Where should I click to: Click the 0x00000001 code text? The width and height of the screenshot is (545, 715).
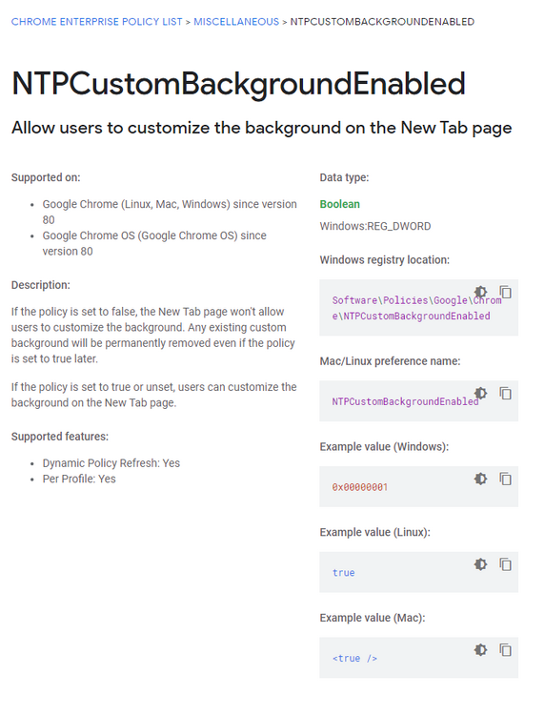coord(360,487)
